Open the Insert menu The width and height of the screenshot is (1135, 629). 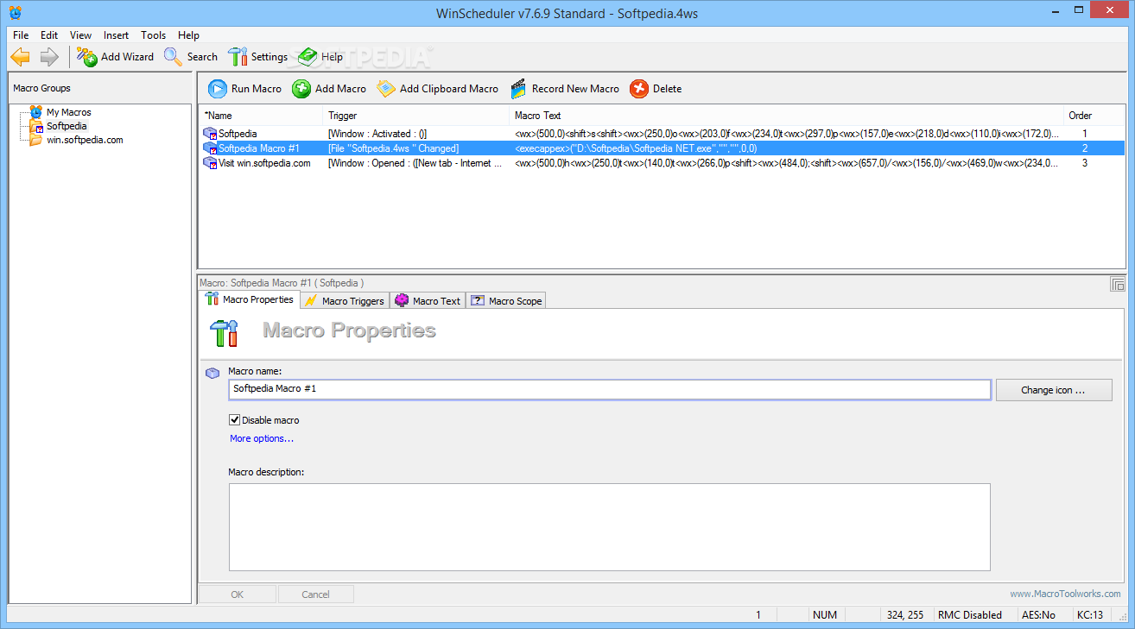click(x=116, y=35)
